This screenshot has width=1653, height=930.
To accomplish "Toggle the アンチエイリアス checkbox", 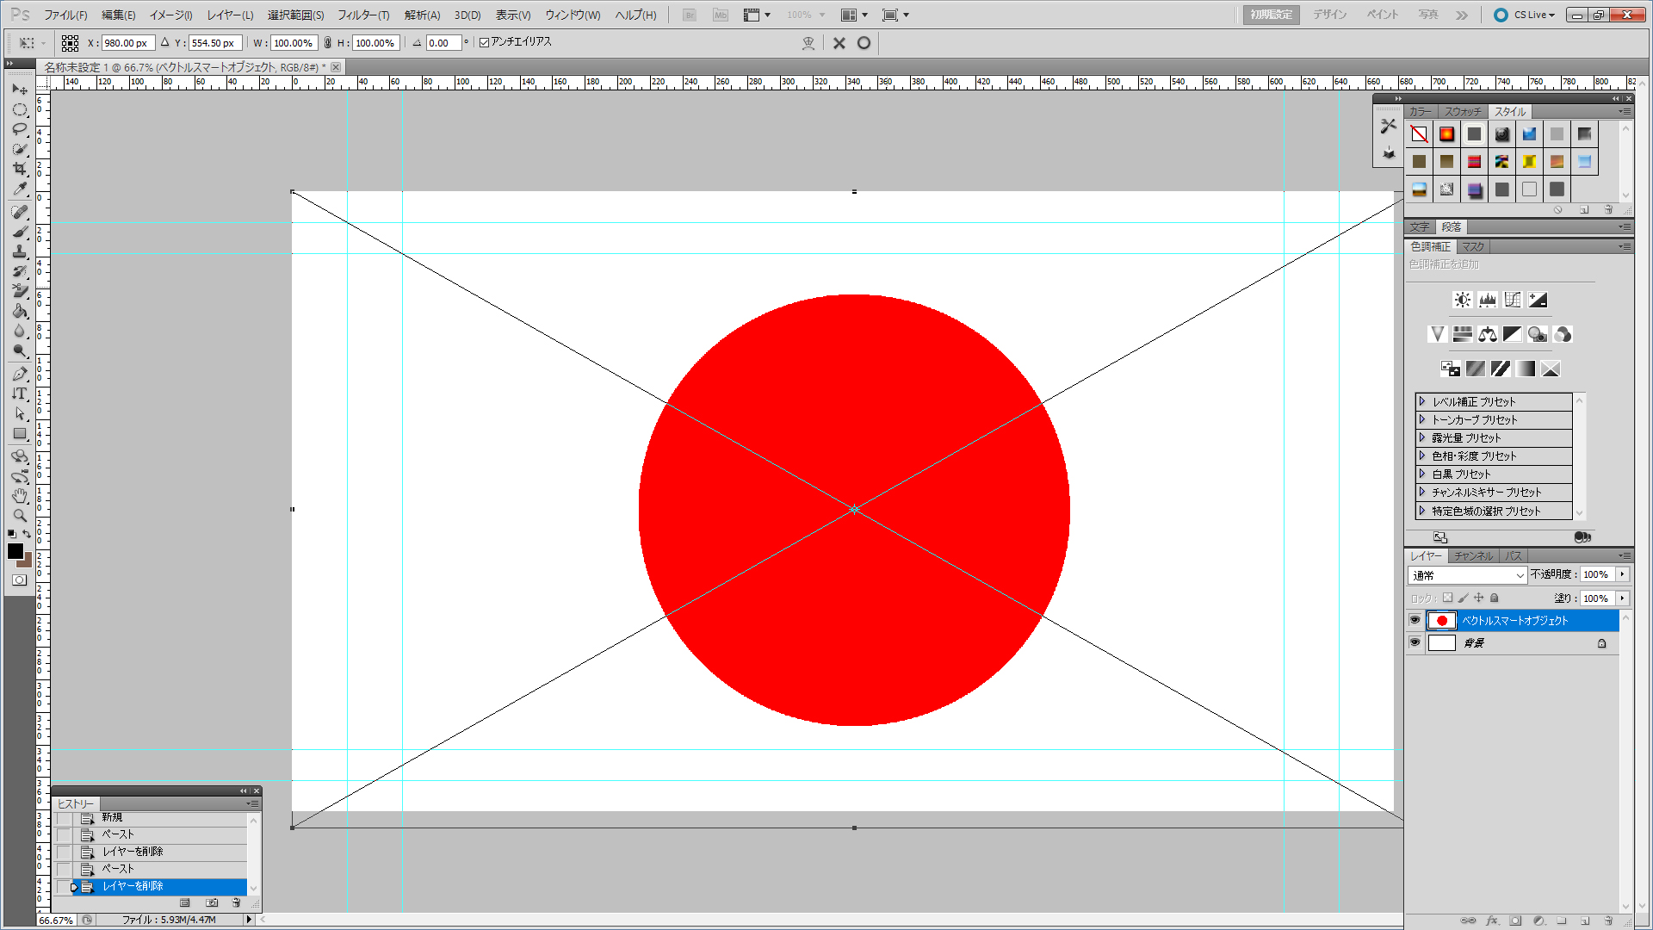I will (485, 42).
